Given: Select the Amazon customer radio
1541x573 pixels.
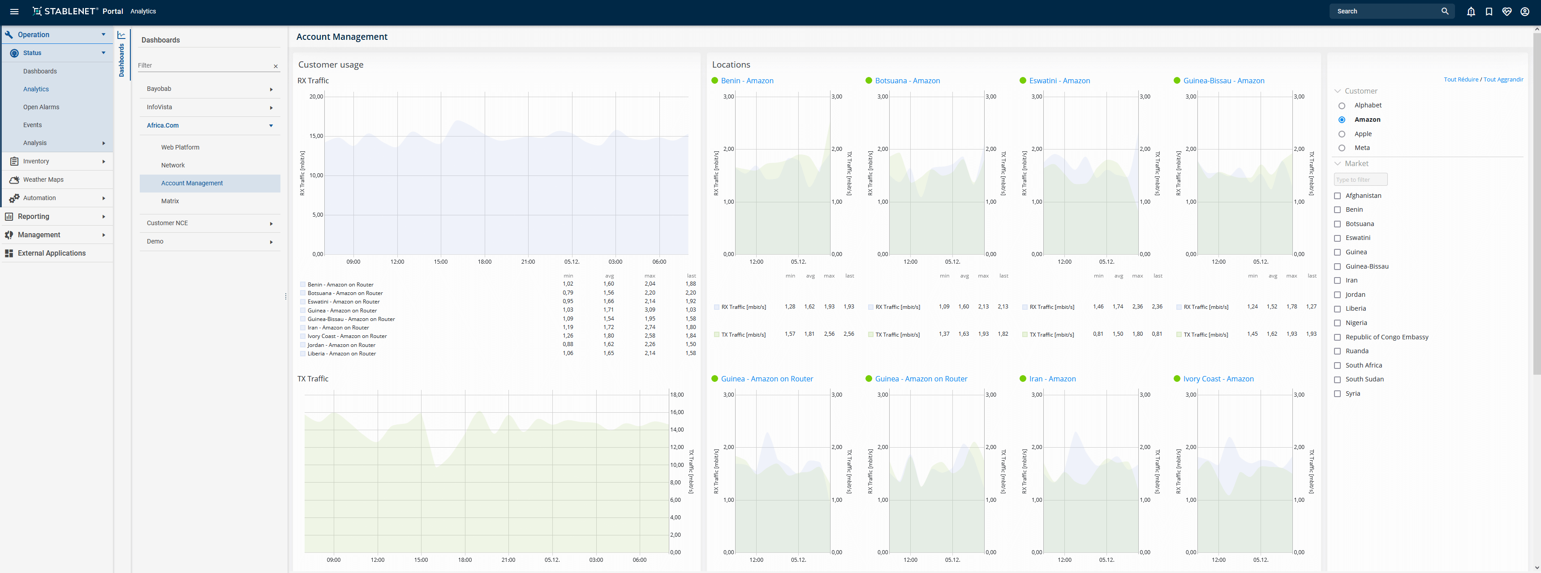Looking at the screenshot, I should [1342, 120].
